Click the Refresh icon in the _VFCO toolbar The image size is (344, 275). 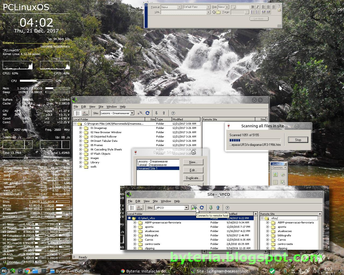point(202,208)
